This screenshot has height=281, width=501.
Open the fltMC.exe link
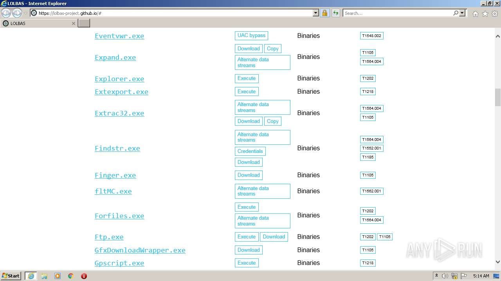[113, 191]
